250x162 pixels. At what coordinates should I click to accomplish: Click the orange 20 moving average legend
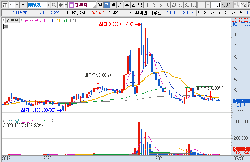tap(58, 20)
